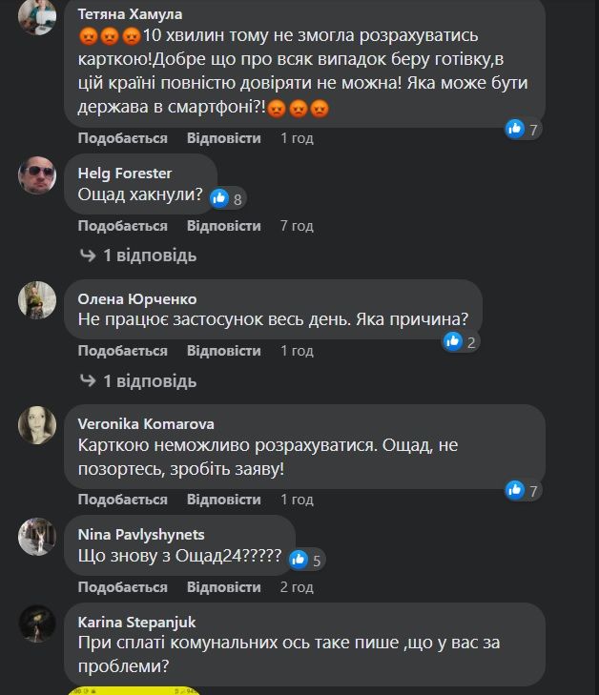The image size is (599, 695).
Task: Click Відповісти under Олена Юрченко's comment
Action: (223, 351)
